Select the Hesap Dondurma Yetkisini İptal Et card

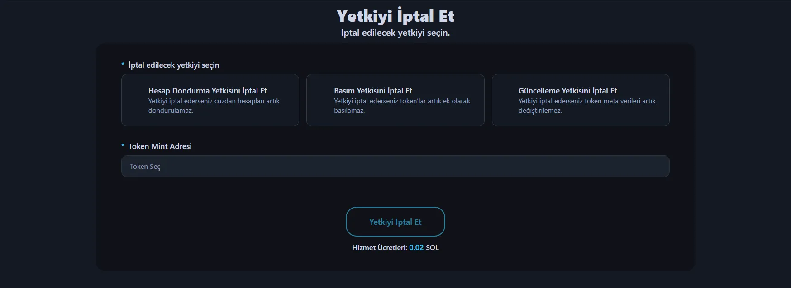click(x=210, y=100)
